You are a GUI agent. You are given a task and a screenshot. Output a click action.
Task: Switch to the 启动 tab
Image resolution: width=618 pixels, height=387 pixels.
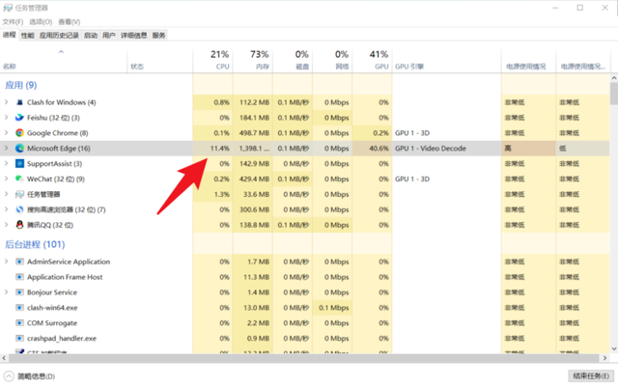pos(91,36)
